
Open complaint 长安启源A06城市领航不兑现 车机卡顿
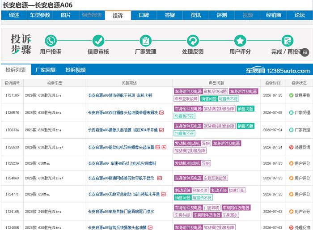pyautogui.click(x=120, y=95)
